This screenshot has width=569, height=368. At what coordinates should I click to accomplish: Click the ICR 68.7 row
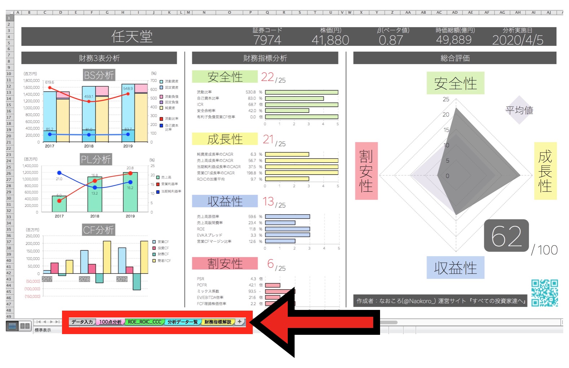coord(267,105)
